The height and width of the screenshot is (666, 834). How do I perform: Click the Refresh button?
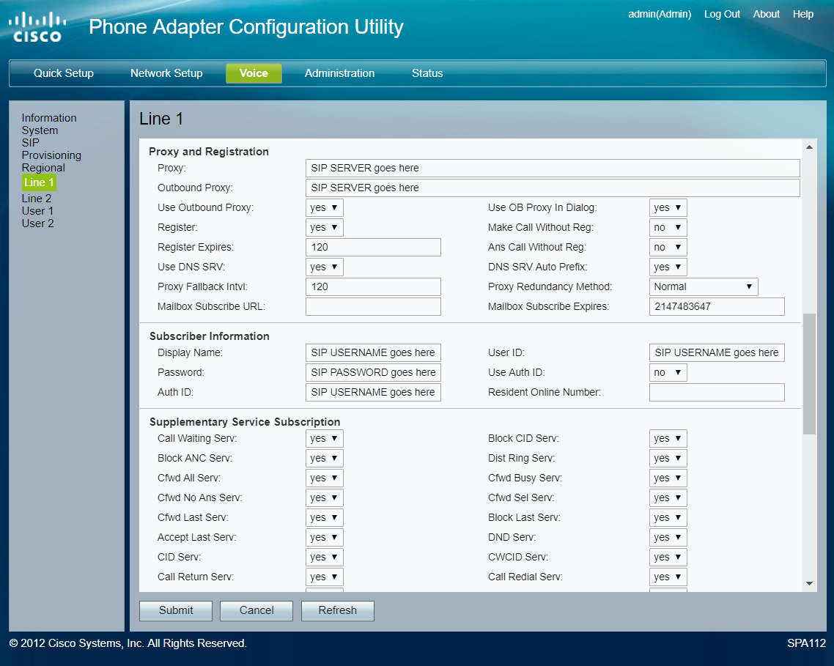[x=337, y=610]
